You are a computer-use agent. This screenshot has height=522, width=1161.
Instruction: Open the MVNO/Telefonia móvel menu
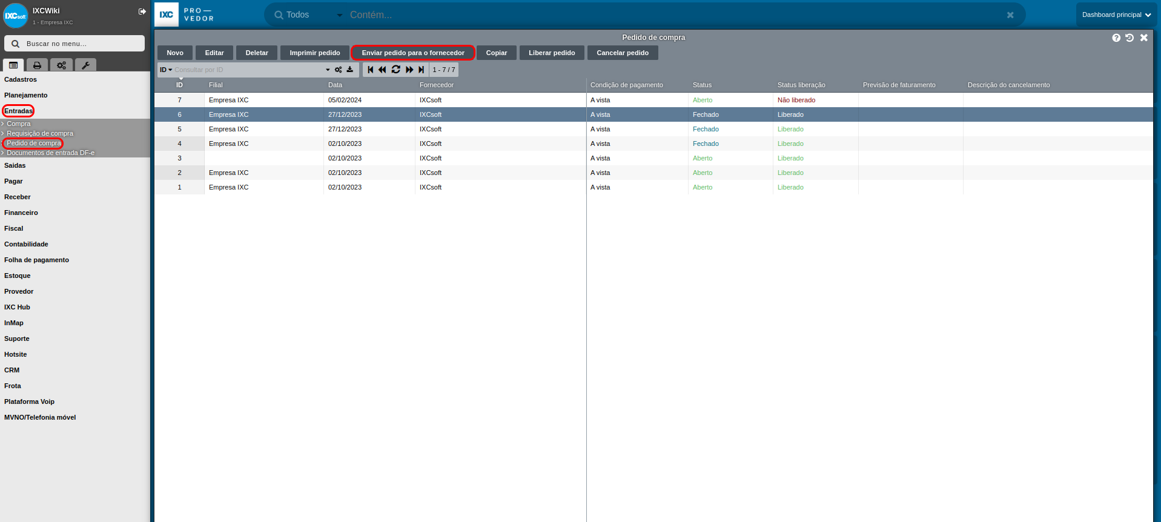40,417
